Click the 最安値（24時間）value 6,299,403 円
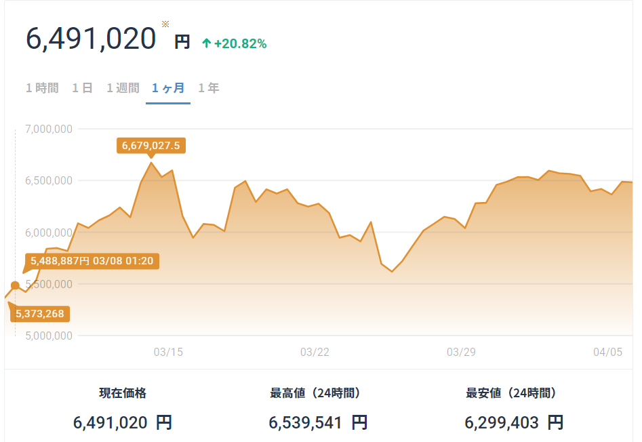 click(x=514, y=423)
